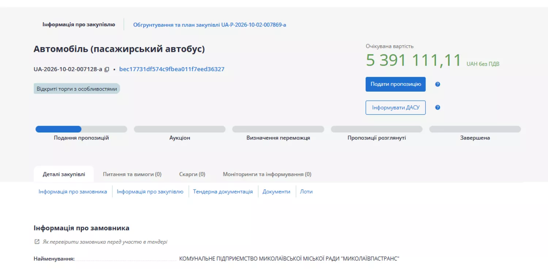Image resolution: width=548 pixels, height=269 pixels.
Task: Click the Очікувана вартість label
Action: (x=389, y=46)
